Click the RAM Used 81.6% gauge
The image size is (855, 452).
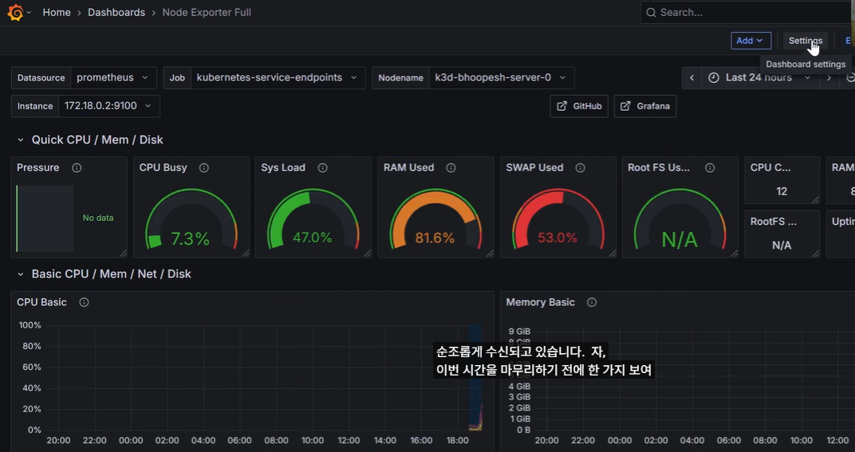435,221
